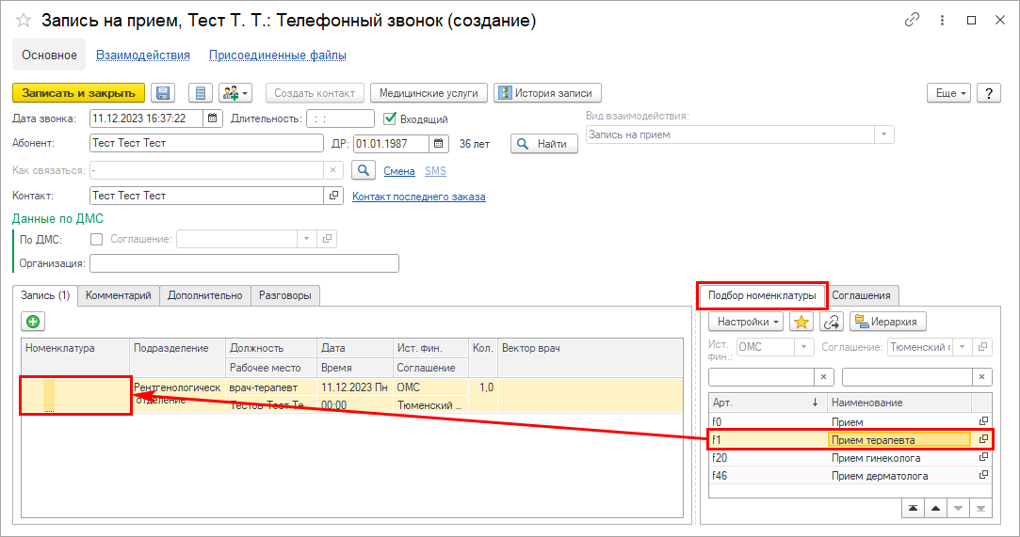Expand the Вид взаимодействия dropdown
The height and width of the screenshot is (537, 1020).
pos(883,134)
